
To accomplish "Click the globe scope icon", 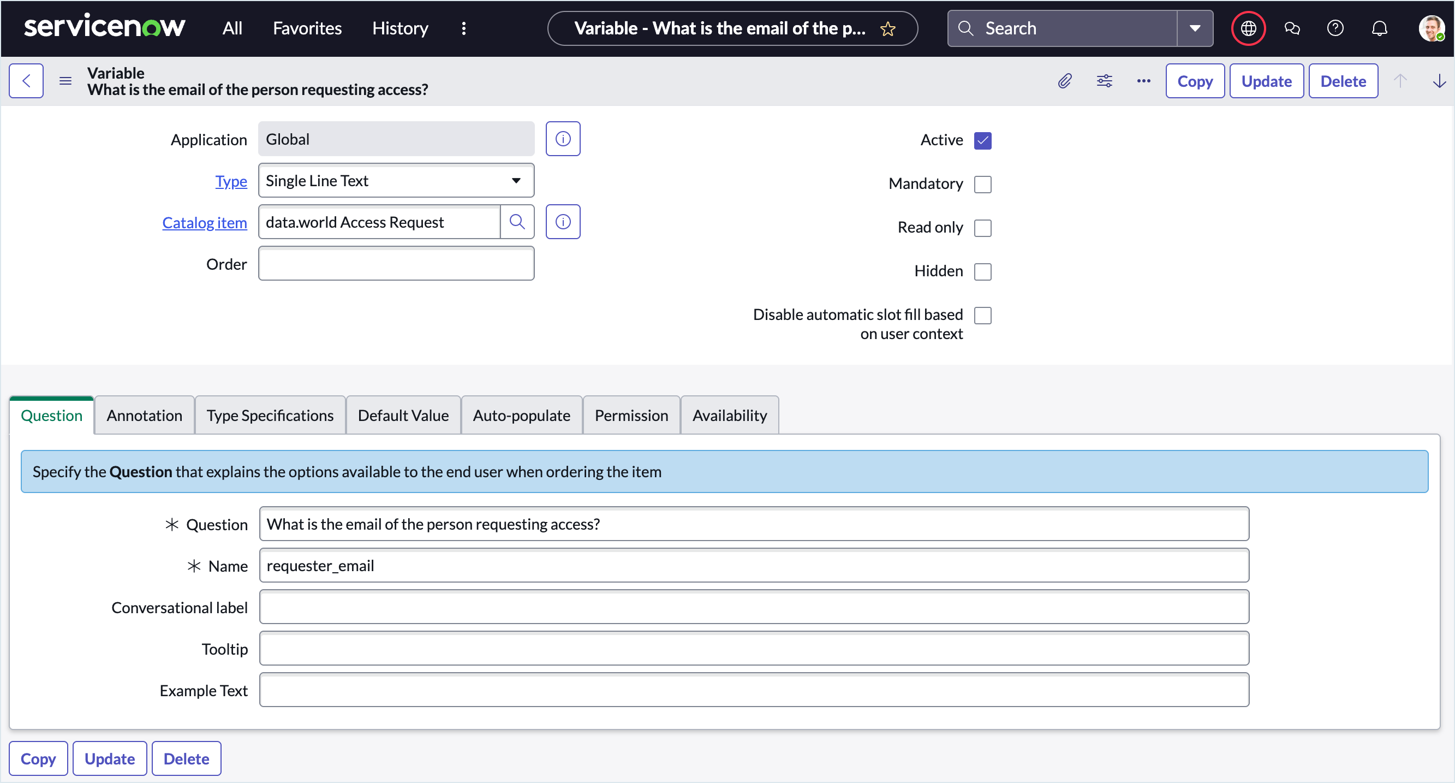I will point(1248,28).
